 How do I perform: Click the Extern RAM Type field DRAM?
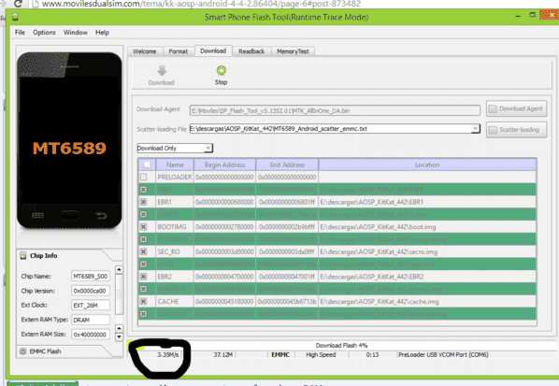click(91, 320)
